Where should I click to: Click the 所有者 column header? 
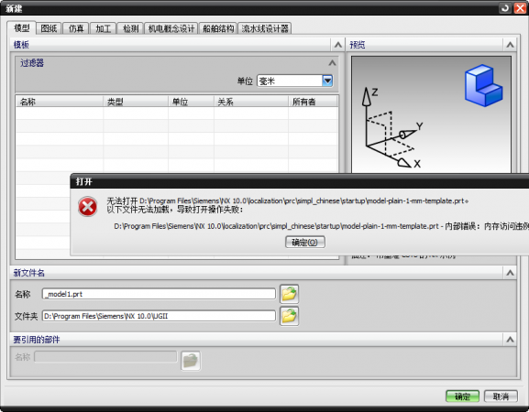[313, 102]
